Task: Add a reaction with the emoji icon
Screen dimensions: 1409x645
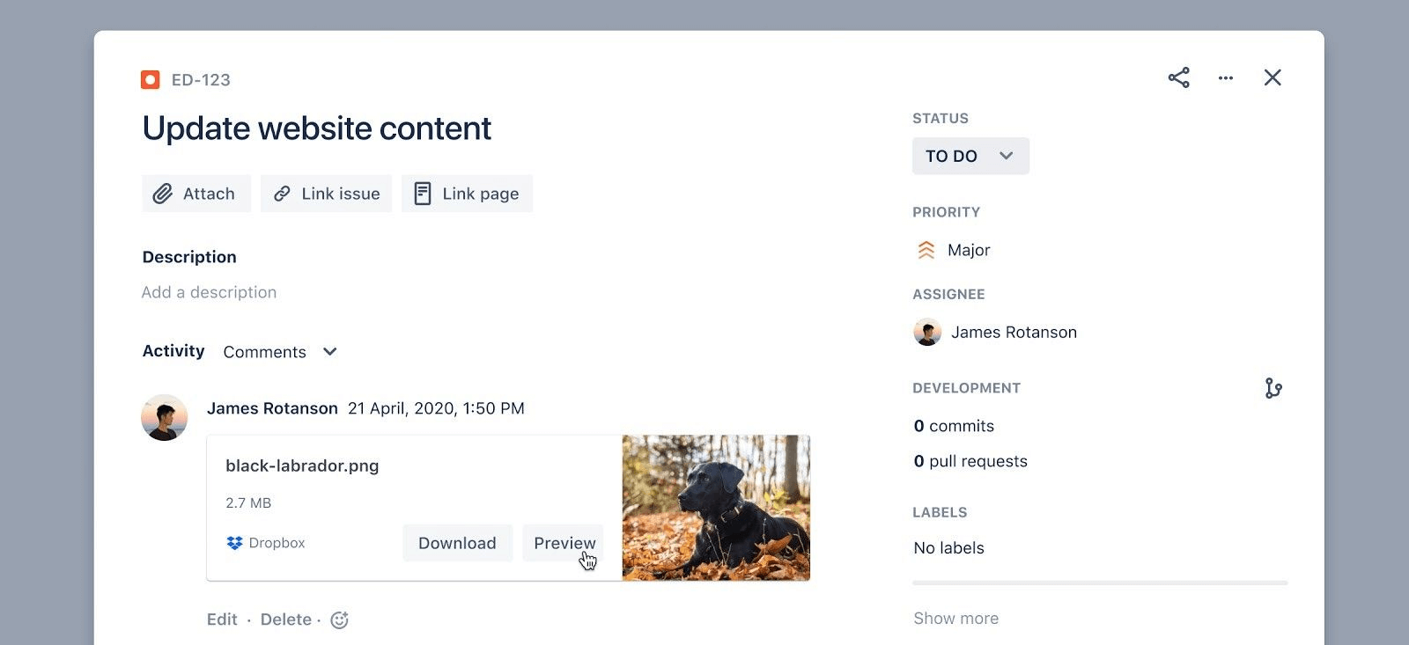Action: tap(339, 620)
